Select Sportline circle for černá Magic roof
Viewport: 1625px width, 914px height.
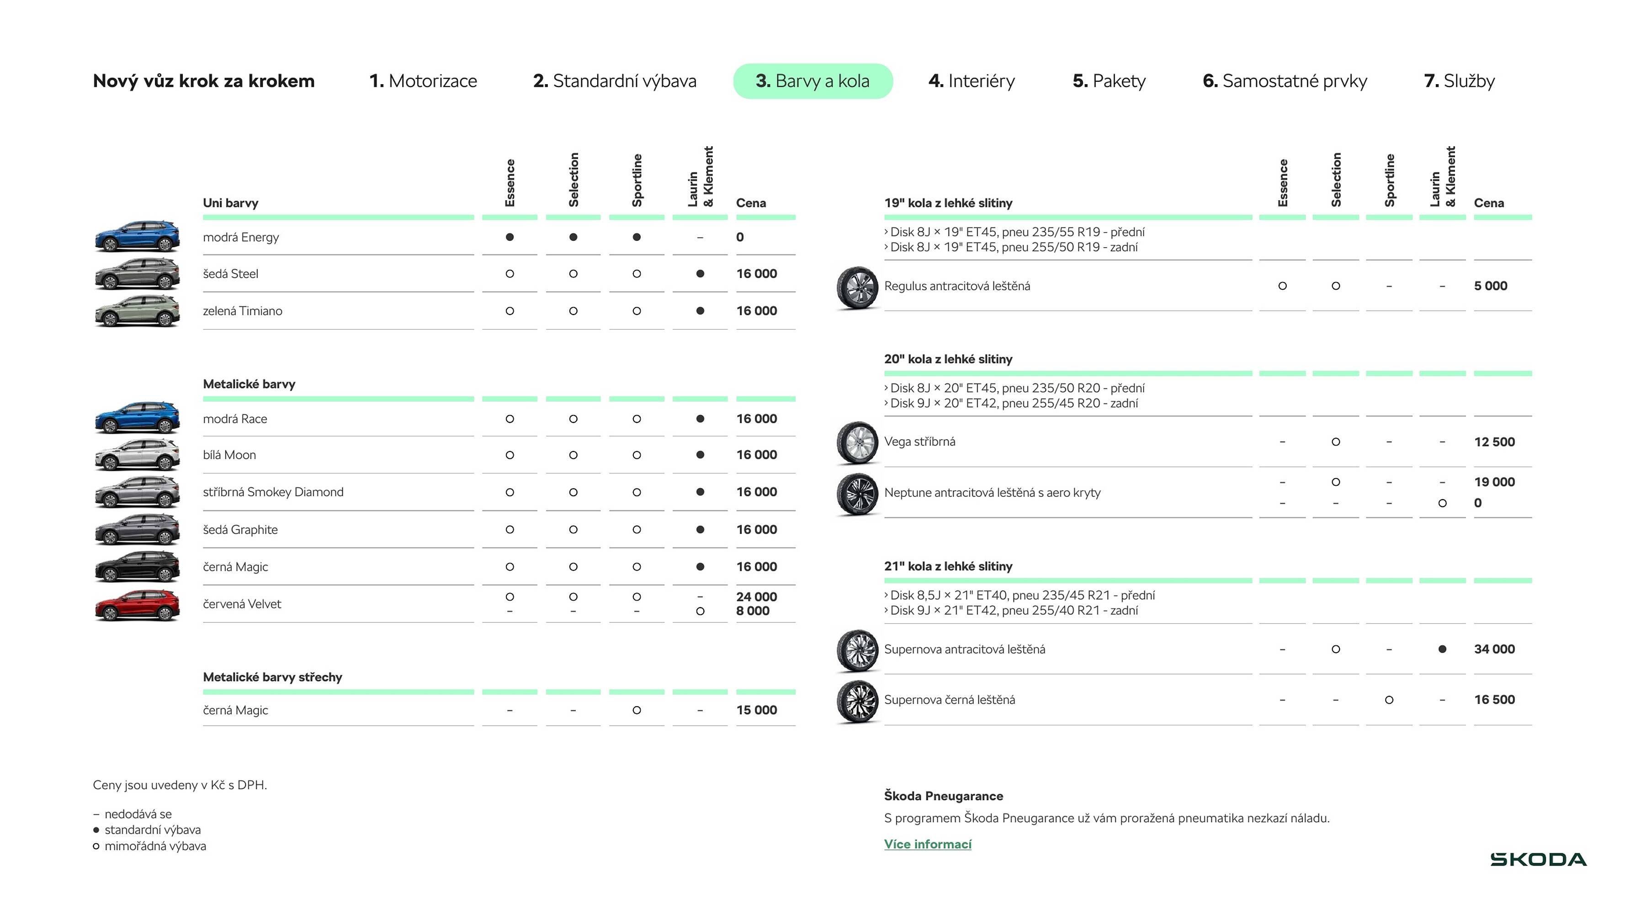(637, 710)
